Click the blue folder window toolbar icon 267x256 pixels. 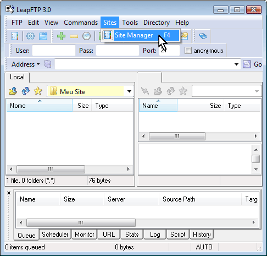coord(43,36)
